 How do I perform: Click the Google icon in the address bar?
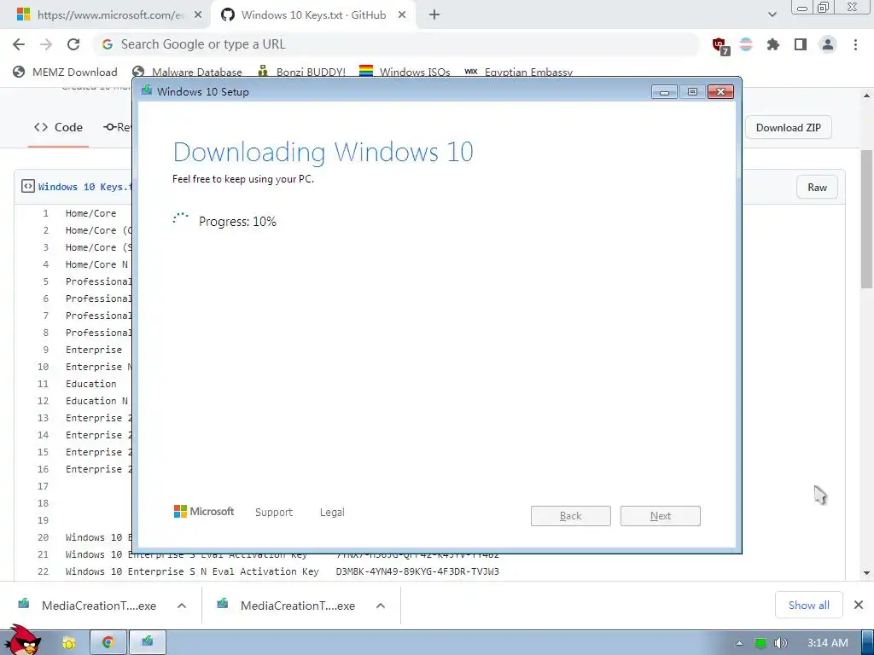108,44
